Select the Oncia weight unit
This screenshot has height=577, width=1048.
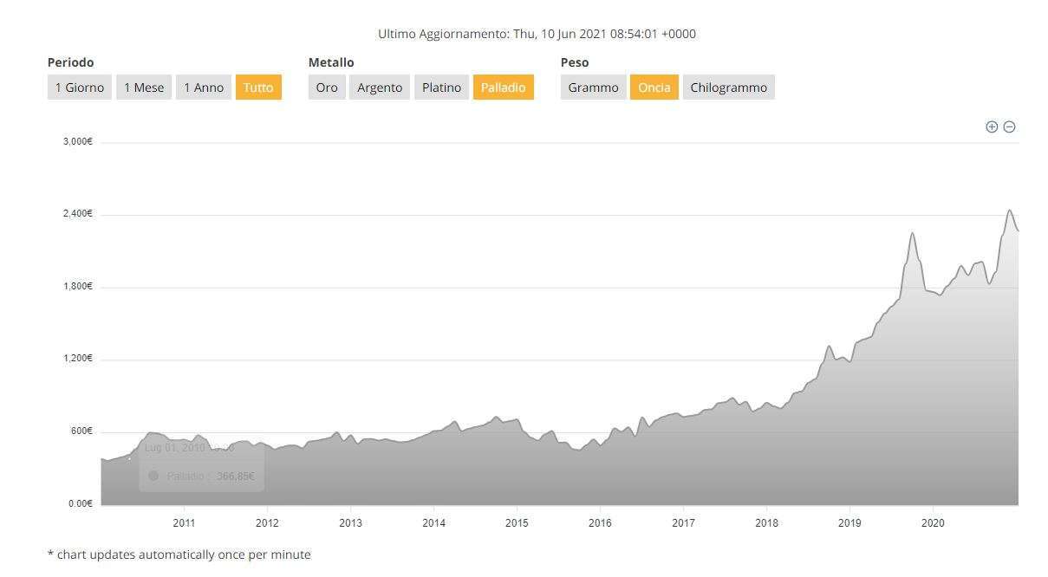(x=654, y=88)
